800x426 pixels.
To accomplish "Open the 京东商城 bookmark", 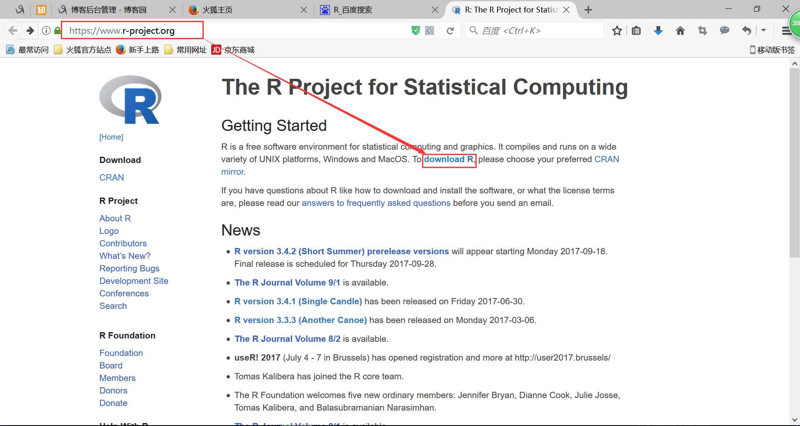I will (233, 50).
